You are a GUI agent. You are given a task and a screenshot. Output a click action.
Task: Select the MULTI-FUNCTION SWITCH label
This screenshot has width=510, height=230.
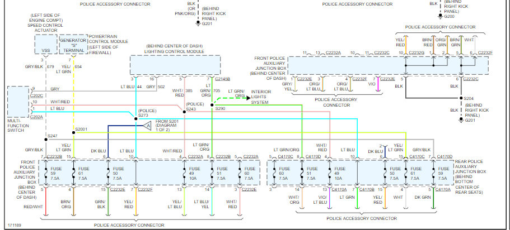click(x=18, y=125)
